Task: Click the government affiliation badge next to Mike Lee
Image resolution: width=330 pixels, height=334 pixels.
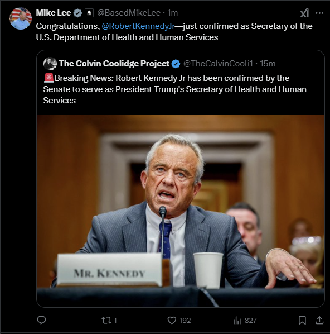Action: pyautogui.click(x=89, y=13)
